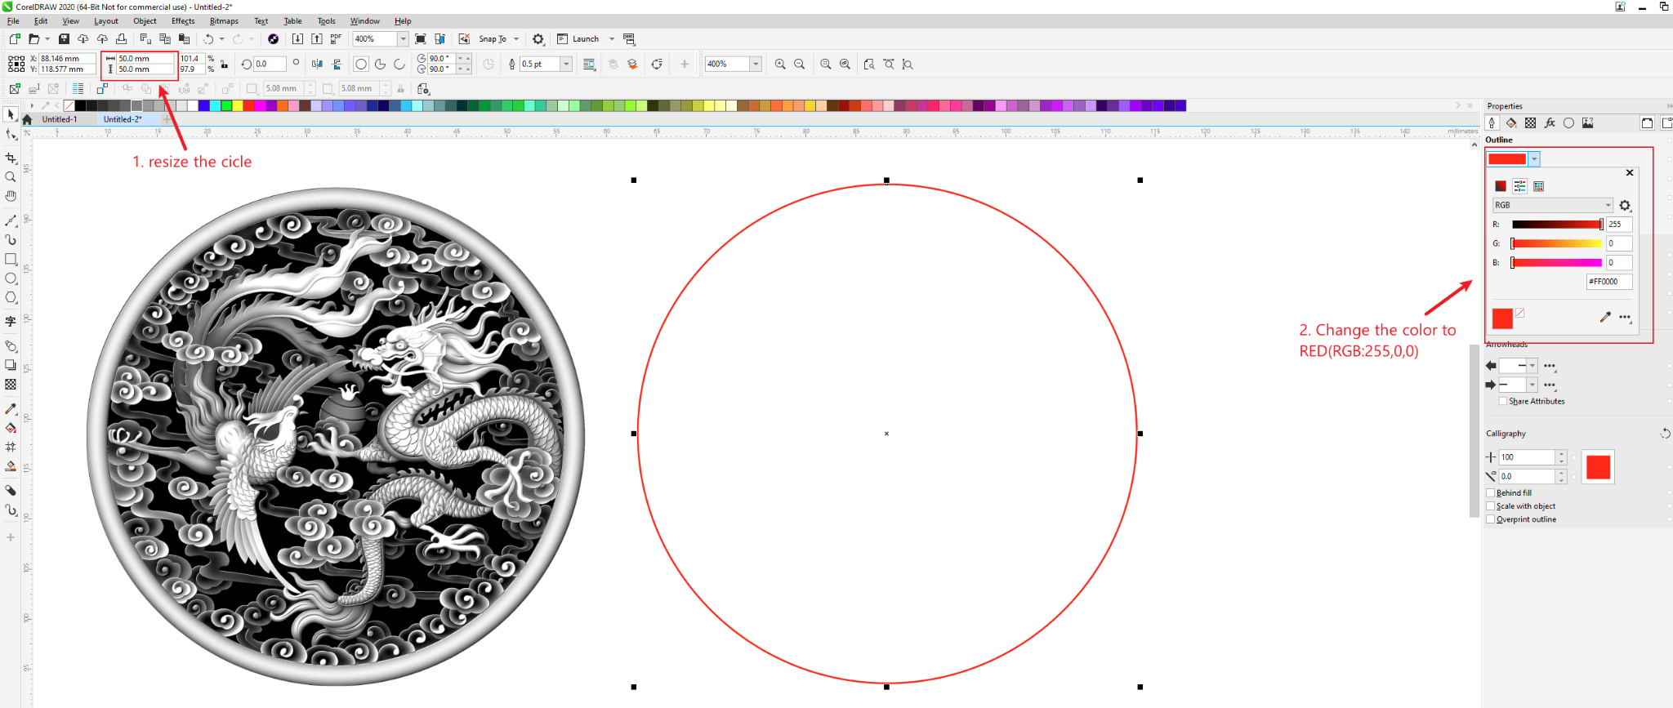Open the Transparency tab in Properties

tap(1530, 123)
